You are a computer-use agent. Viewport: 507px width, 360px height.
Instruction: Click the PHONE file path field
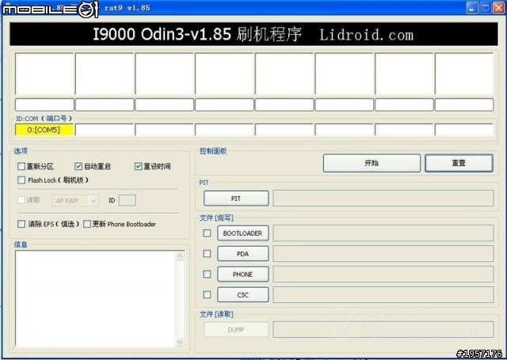(383, 275)
